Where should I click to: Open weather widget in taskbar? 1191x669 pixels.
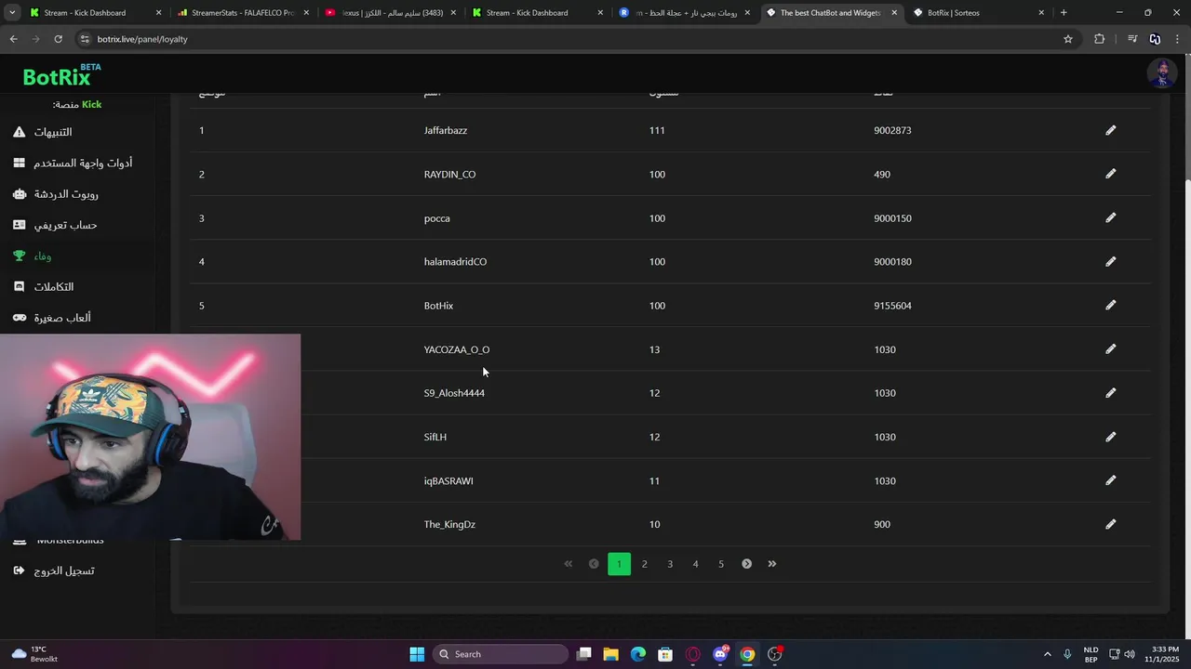click(35, 654)
